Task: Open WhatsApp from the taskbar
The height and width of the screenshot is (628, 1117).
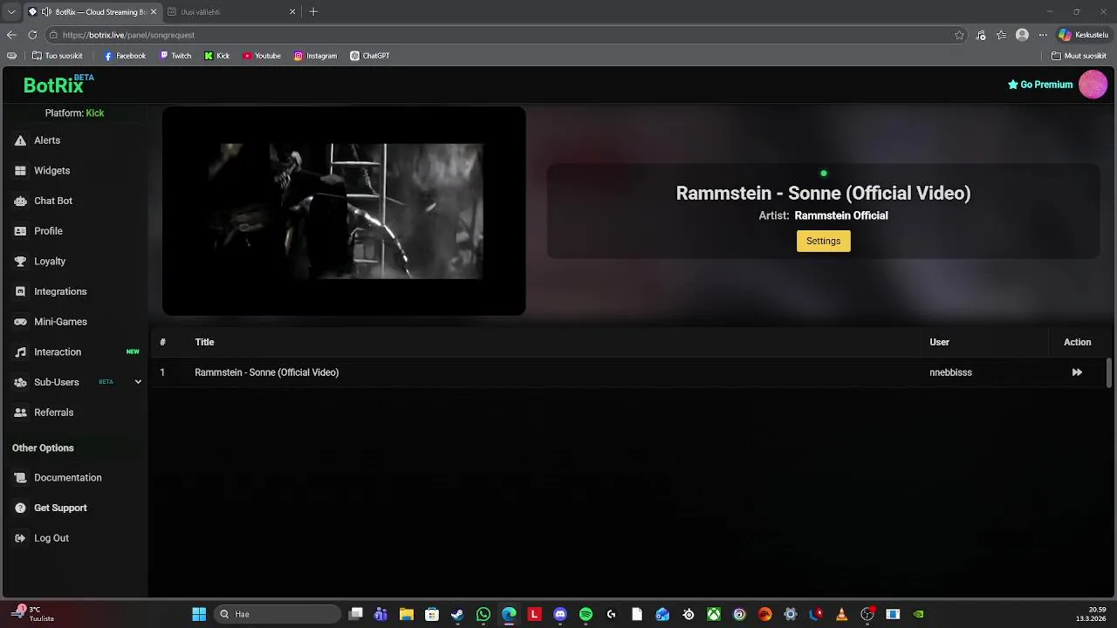Action: [x=483, y=614]
